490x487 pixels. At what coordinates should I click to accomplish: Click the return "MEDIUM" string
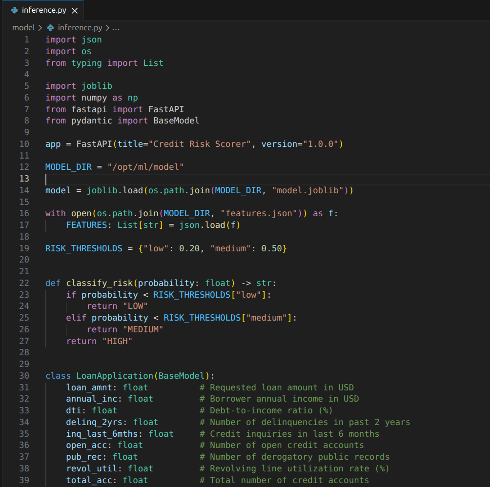point(143,329)
